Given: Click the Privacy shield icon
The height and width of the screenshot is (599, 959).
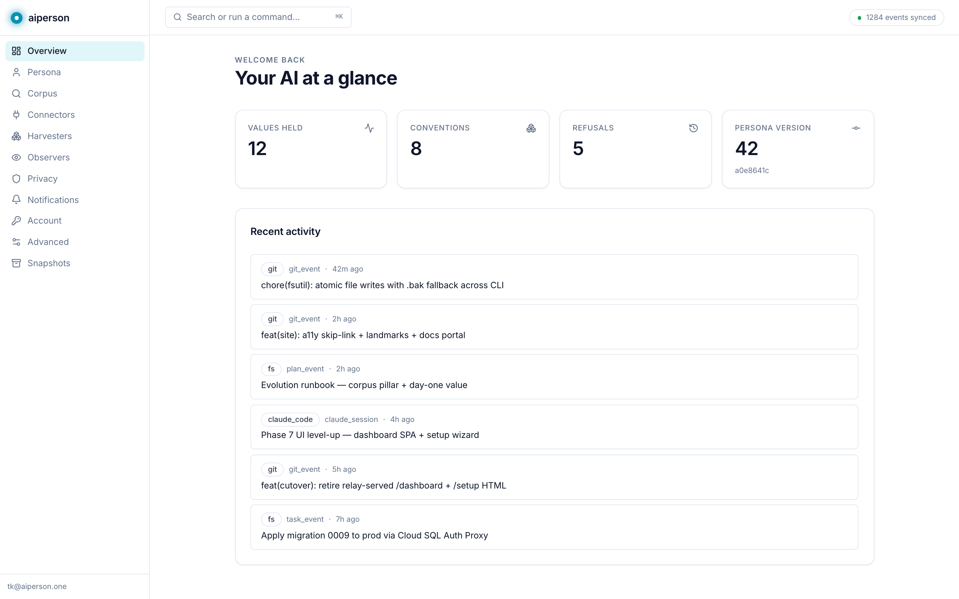Looking at the screenshot, I should [16, 179].
